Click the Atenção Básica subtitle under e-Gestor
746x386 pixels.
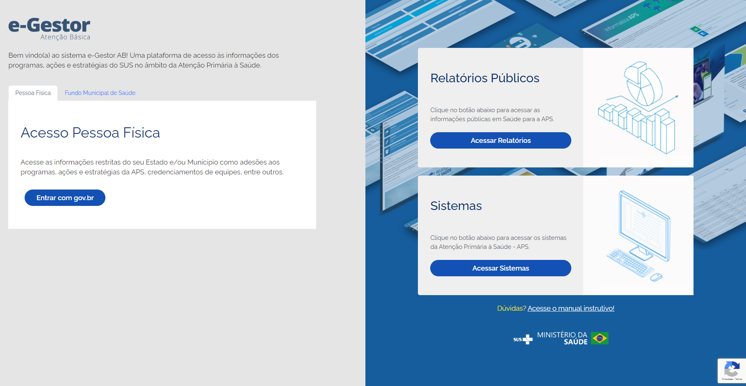[x=66, y=37]
